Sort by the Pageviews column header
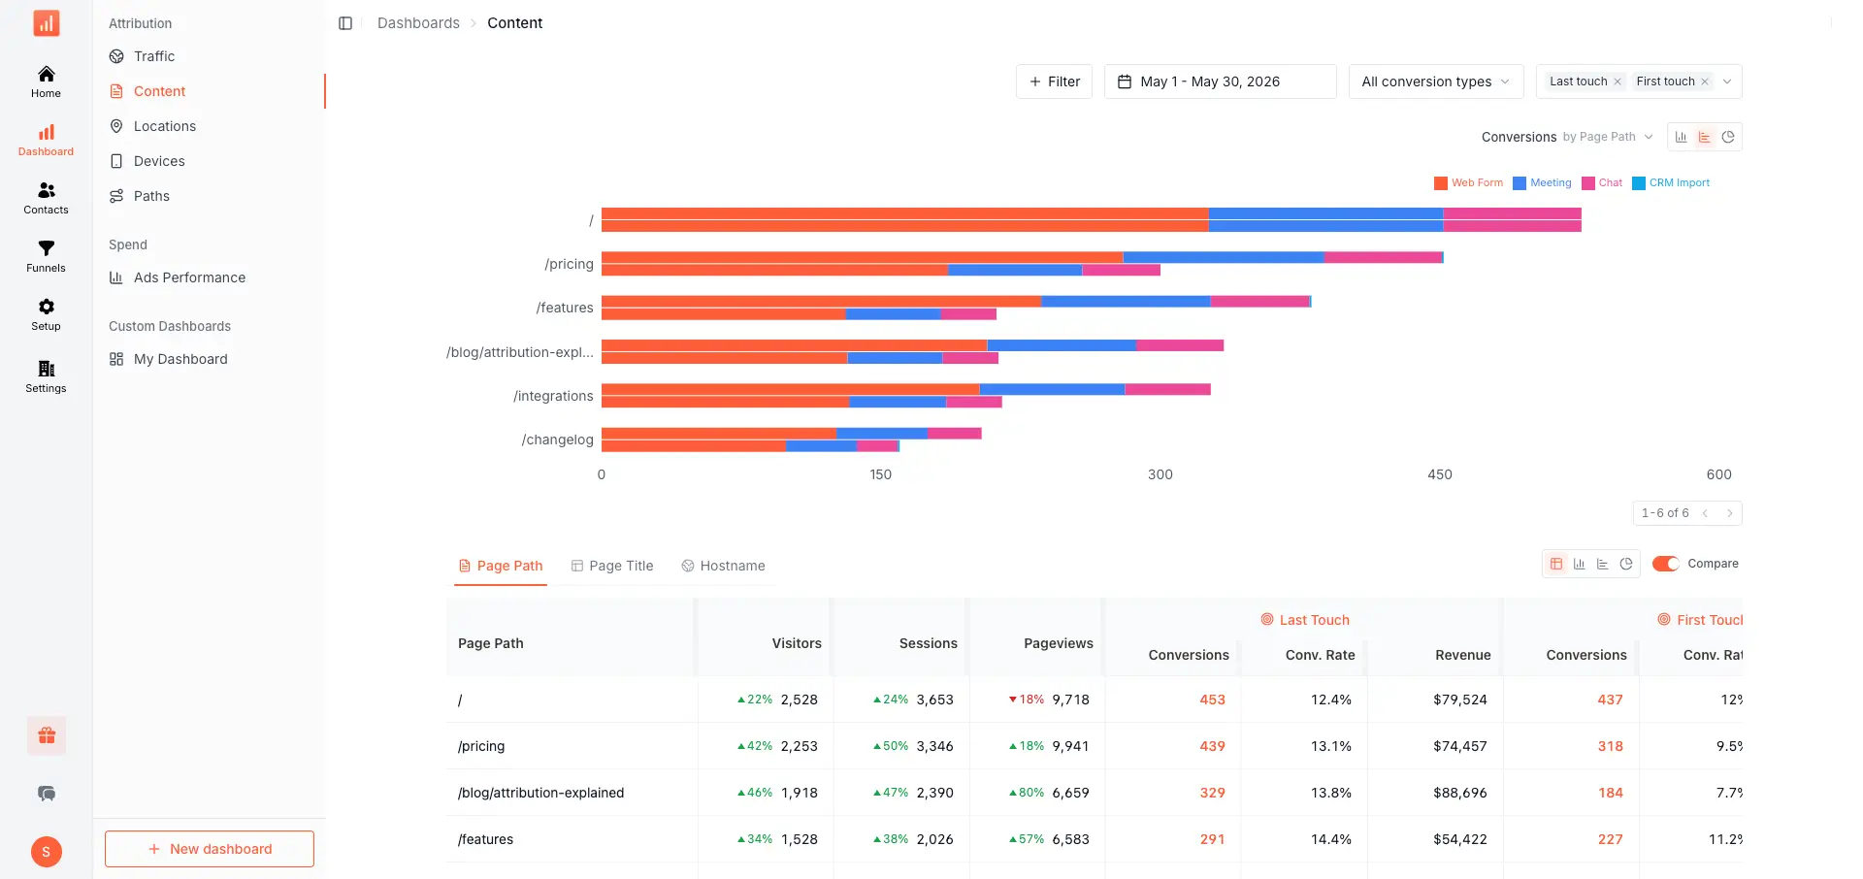This screenshot has height=879, width=1863. pyautogui.click(x=1059, y=643)
